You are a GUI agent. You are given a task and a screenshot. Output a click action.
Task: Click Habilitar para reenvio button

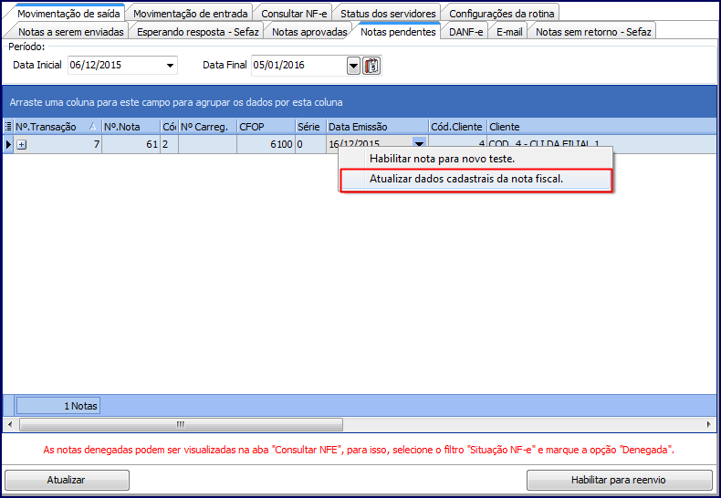point(619,480)
